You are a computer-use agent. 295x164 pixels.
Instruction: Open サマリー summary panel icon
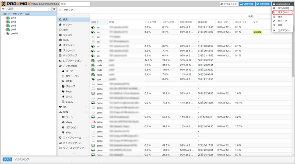60,24
